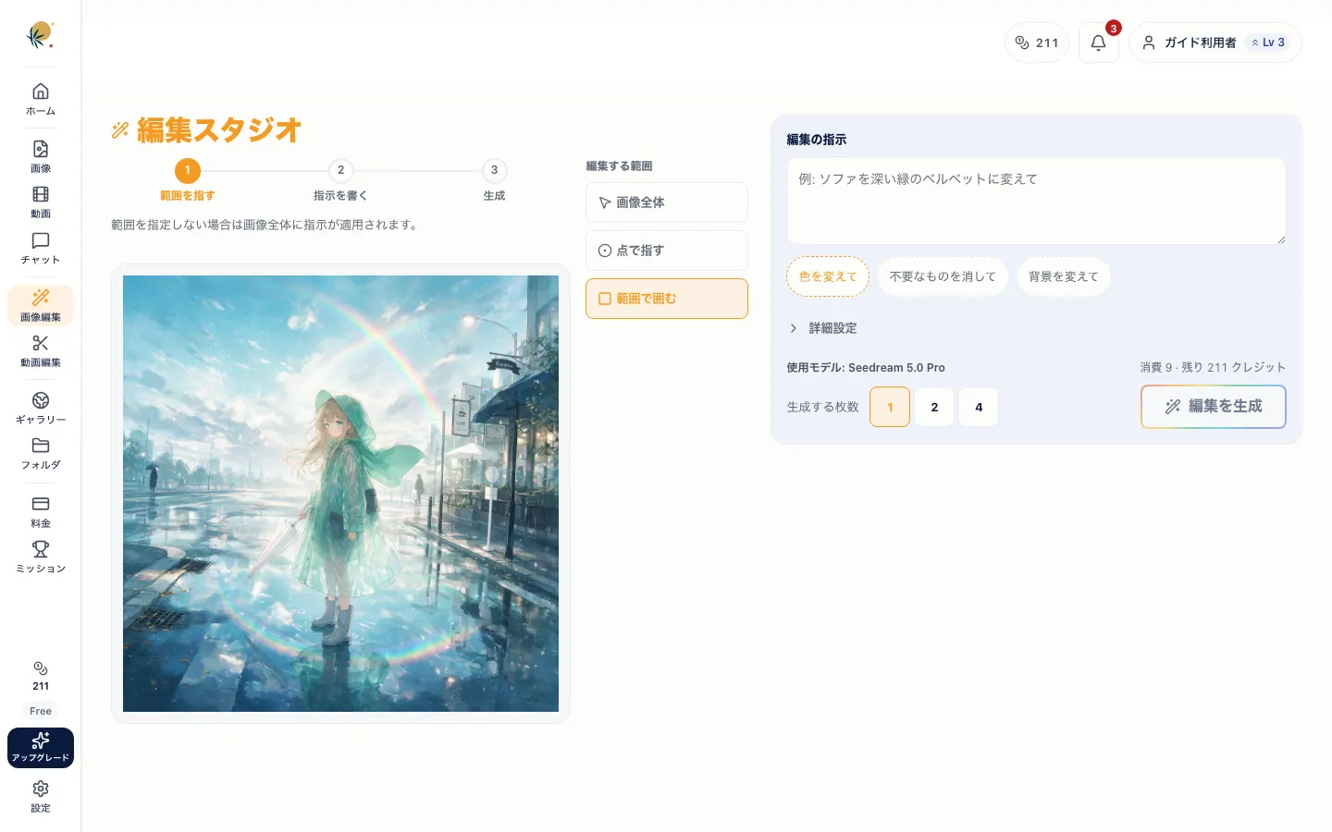1332x832 pixels.
Task: Open the 料金 pricing page
Action: 41,511
